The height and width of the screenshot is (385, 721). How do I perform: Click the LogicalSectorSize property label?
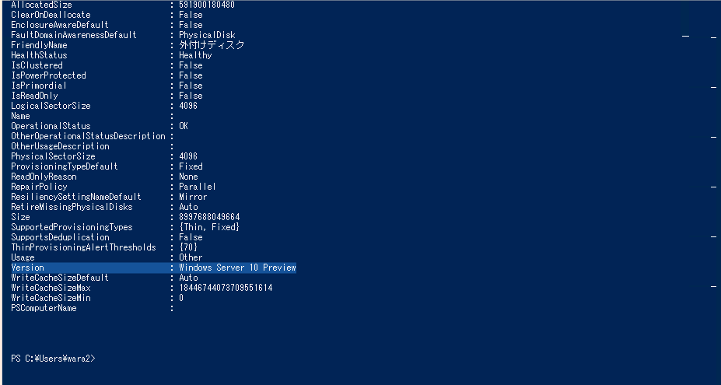pos(51,106)
